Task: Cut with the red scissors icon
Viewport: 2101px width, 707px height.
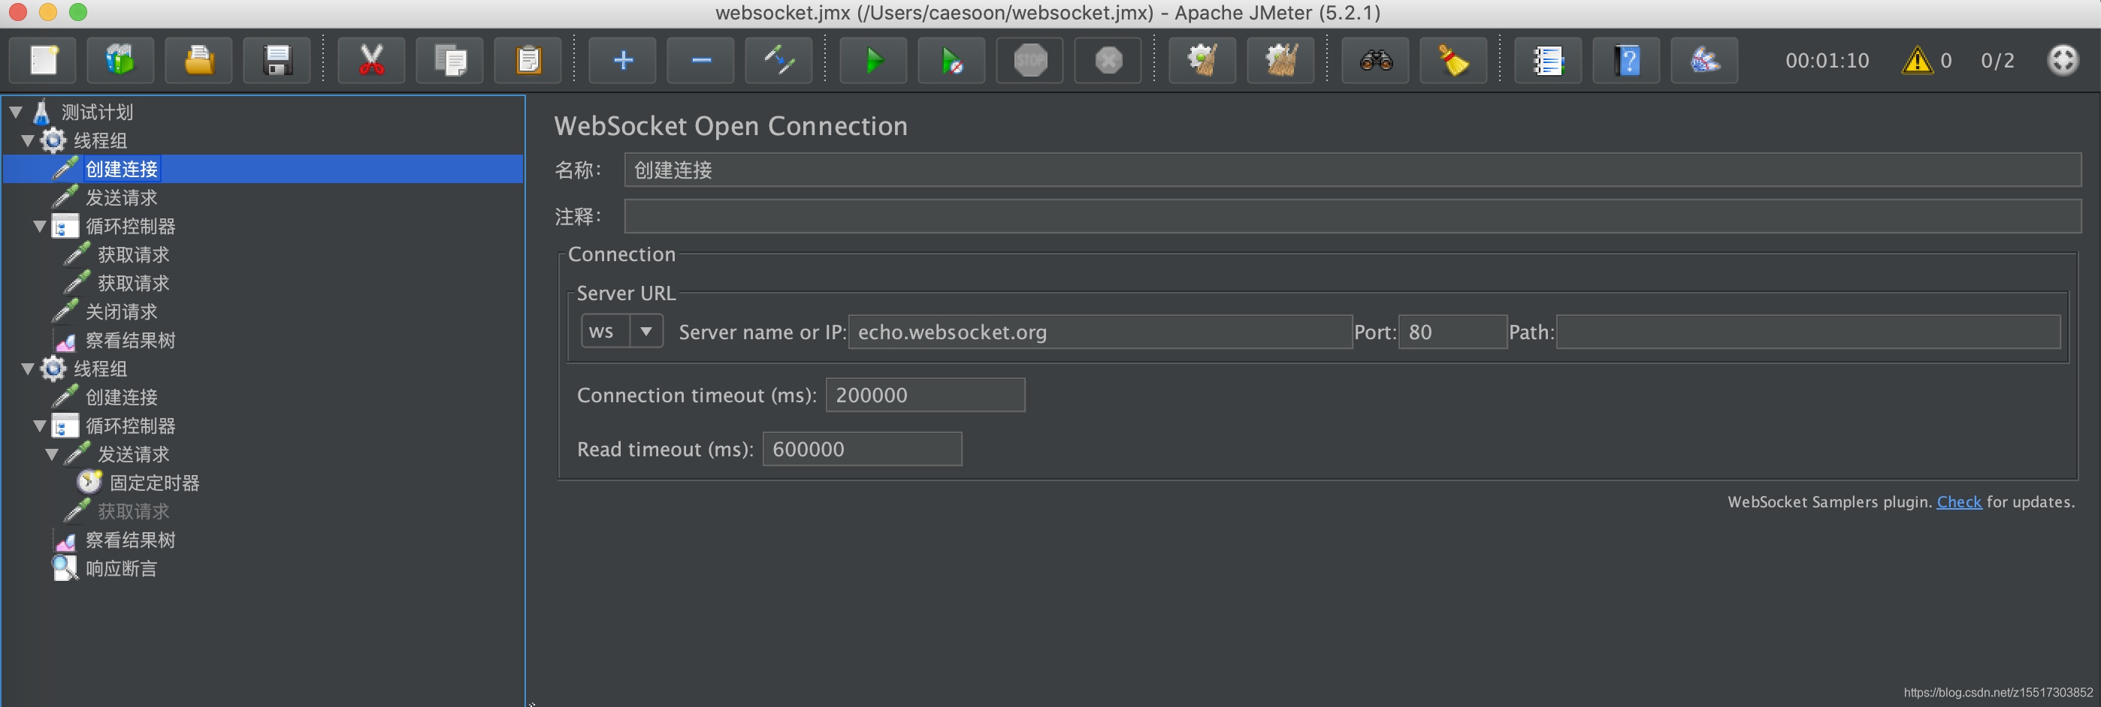Action: click(x=372, y=60)
